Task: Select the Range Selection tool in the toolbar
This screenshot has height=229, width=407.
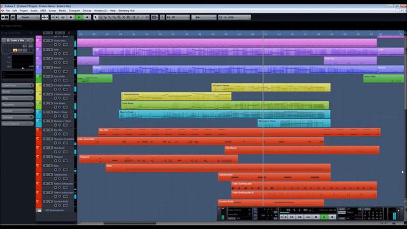Action: pos(100,17)
